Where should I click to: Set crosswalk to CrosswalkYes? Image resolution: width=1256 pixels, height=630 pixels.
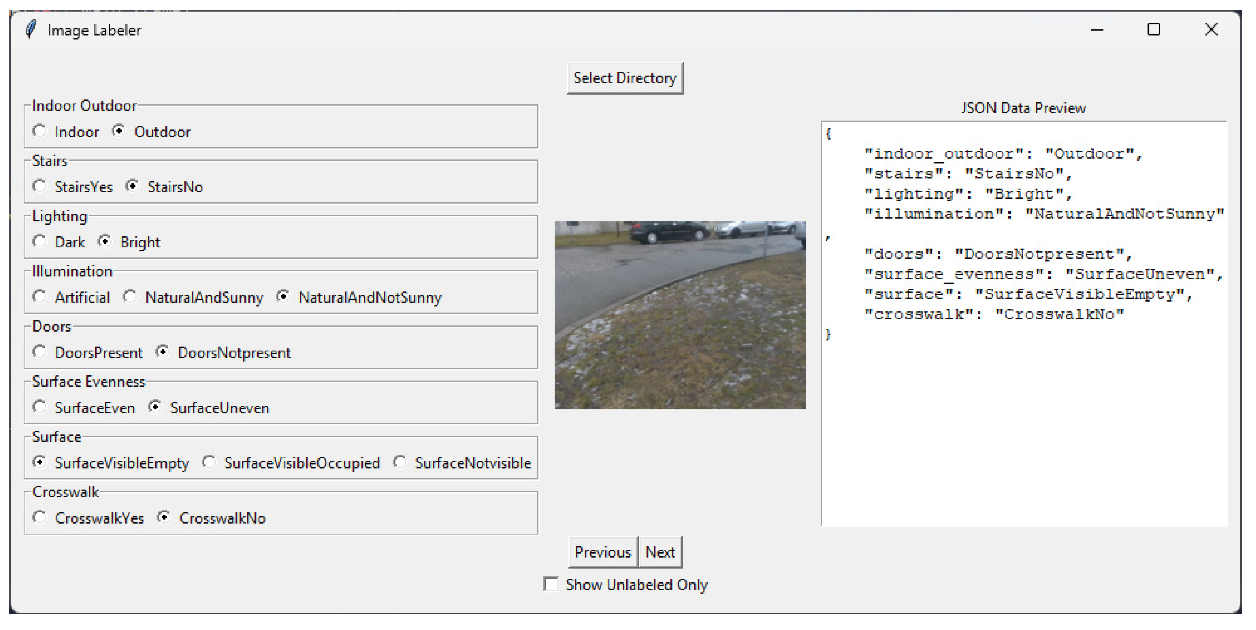(40, 517)
